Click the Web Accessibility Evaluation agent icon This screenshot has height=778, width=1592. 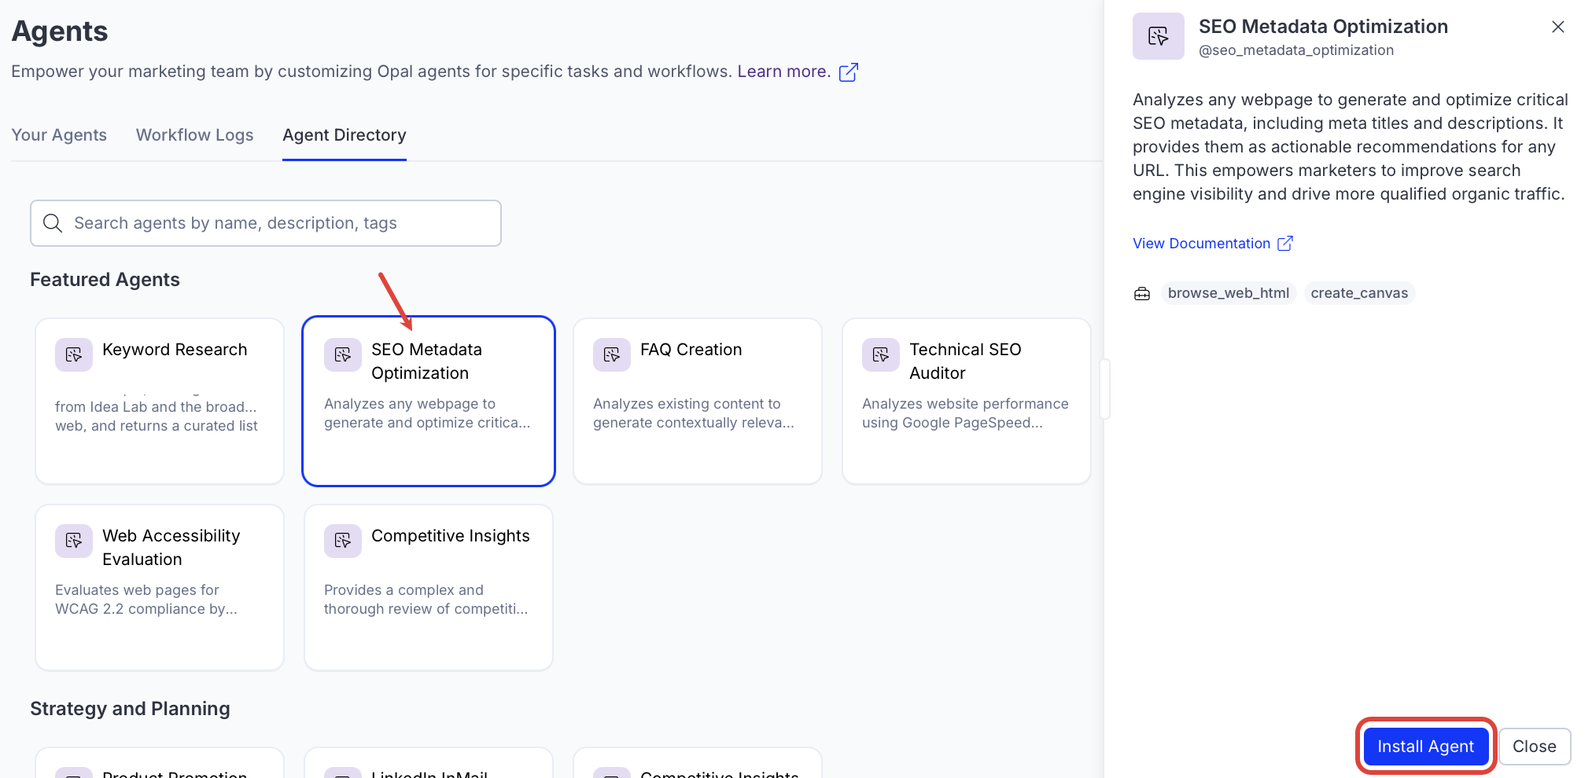[x=74, y=541]
